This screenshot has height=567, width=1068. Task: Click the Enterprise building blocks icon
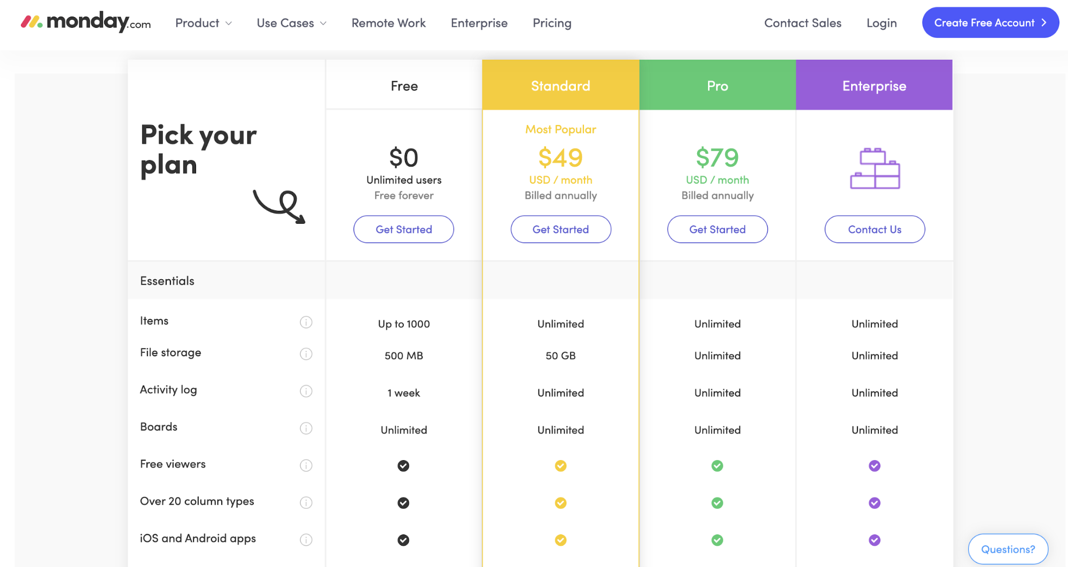(875, 168)
